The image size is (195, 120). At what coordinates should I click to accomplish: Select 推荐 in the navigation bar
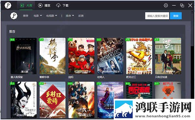pyautogui.click(x=26, y=16)
